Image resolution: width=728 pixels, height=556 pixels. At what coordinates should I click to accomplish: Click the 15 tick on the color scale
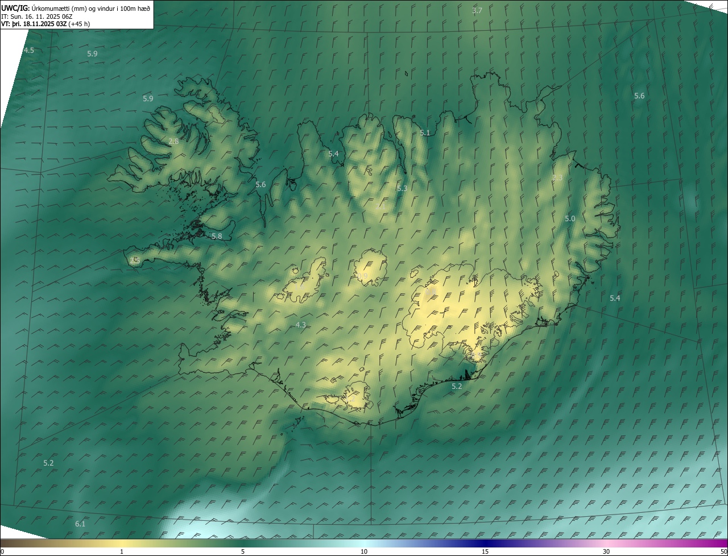[x=485, y=552]
